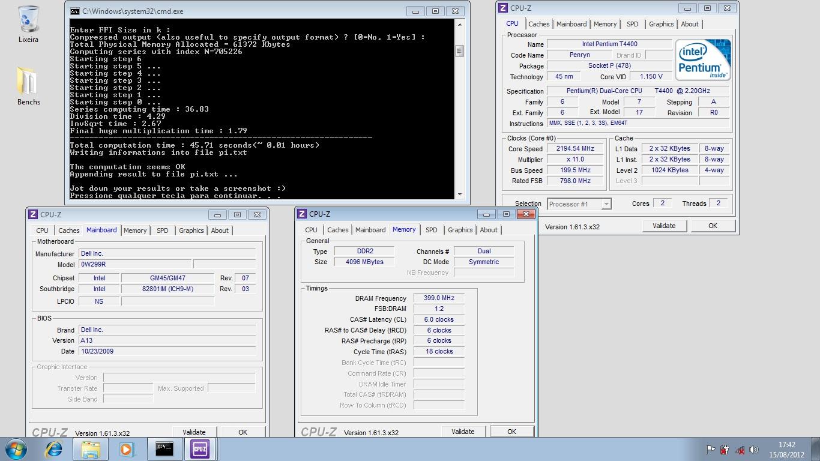The image size is (820, 461).
Task: Click the Windows Start orb
Action: [16, 449]
